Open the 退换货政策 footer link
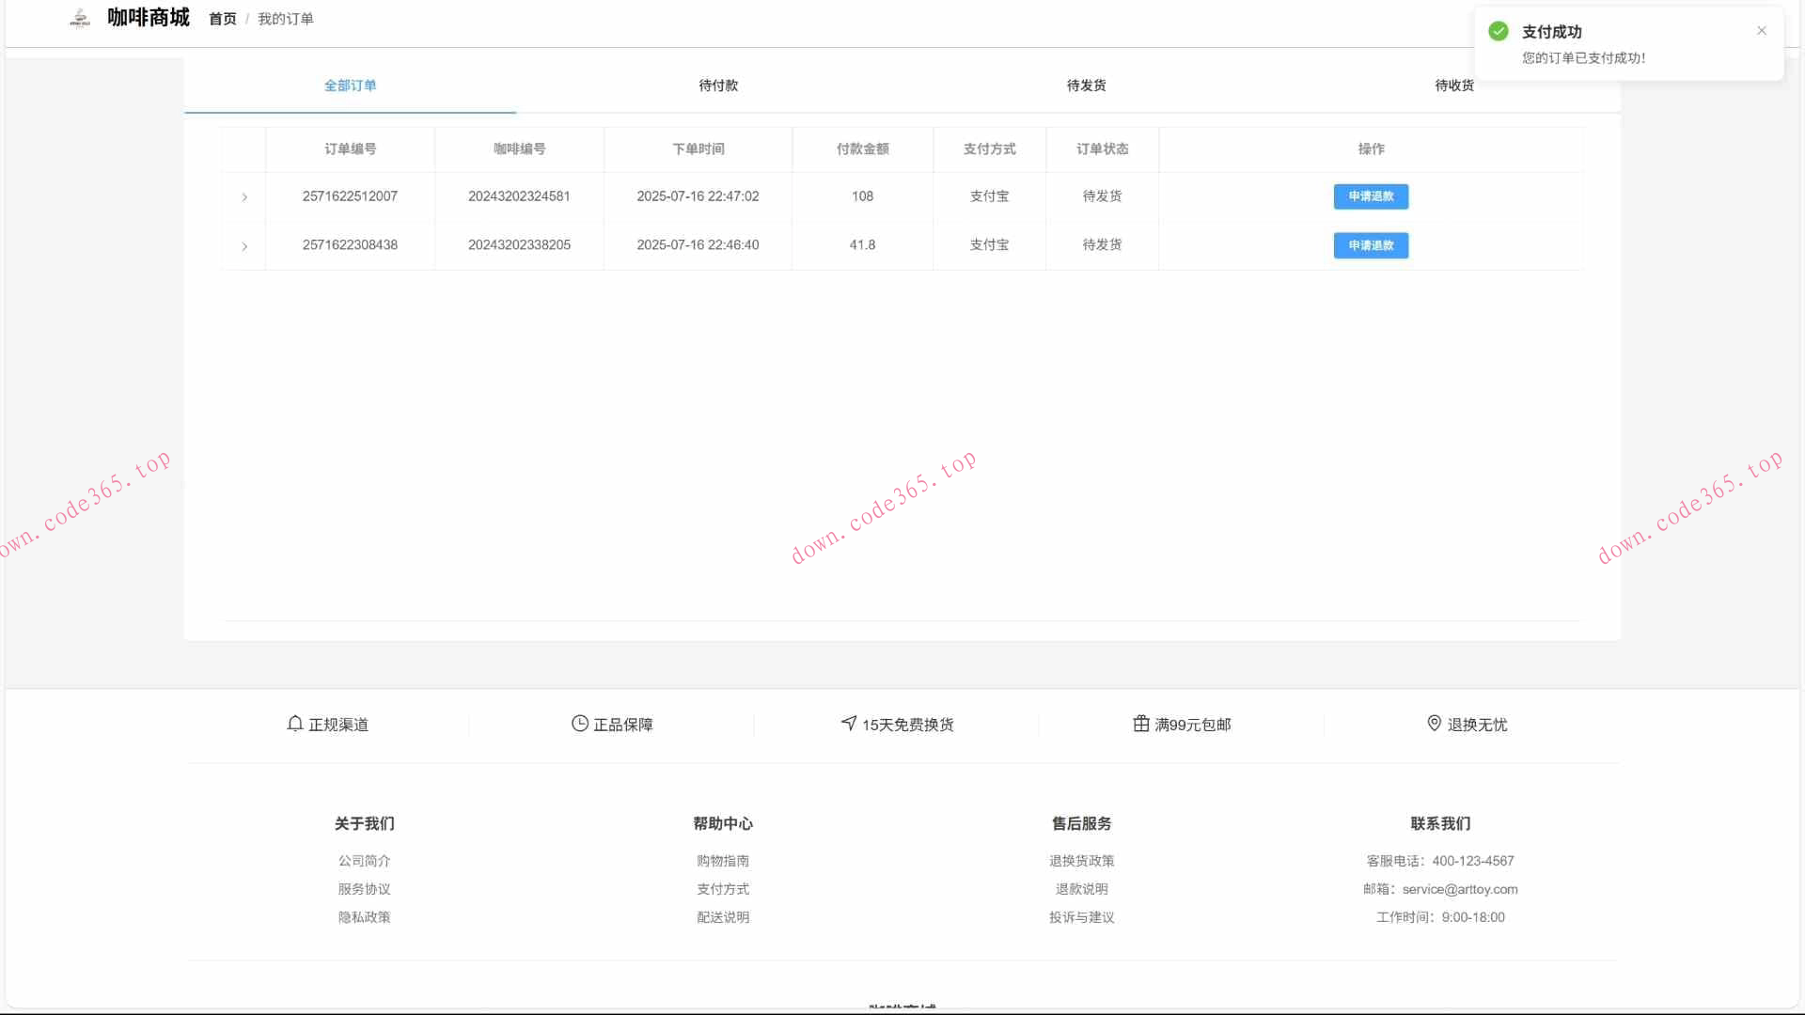The width and height of the screenshot is (1805, 1015). point(1081,861)
